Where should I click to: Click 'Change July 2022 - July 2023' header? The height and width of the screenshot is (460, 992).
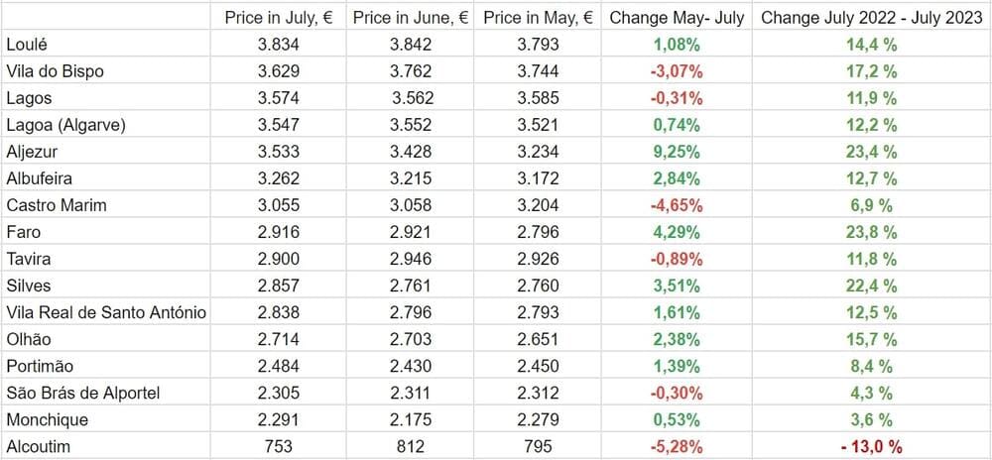[870, 18]
